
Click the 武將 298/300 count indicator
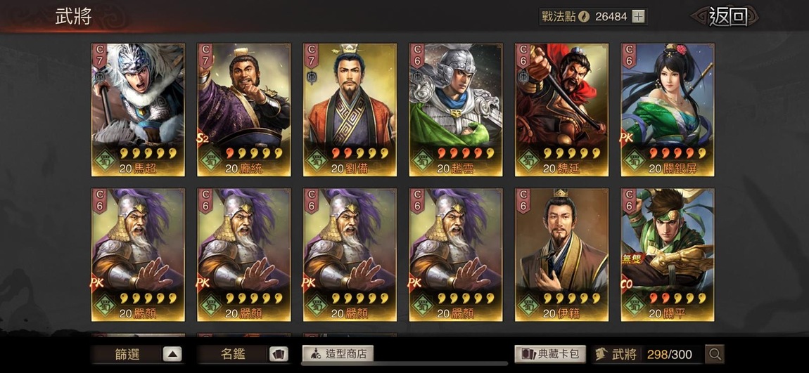pyautogui.click(x=647, y=354)
